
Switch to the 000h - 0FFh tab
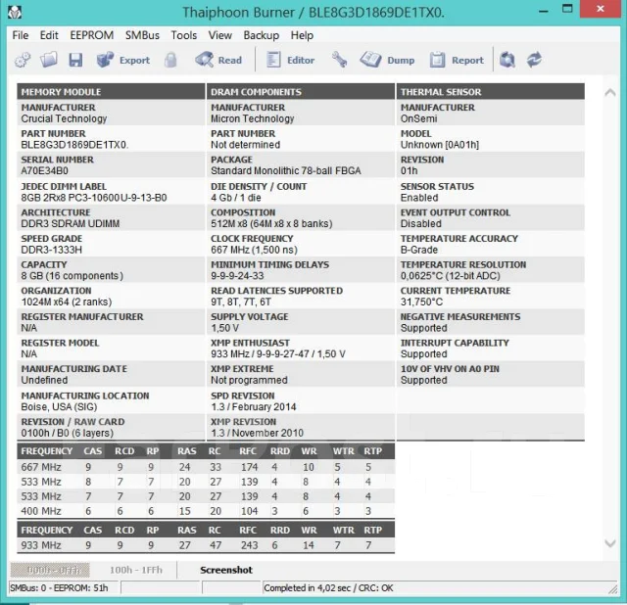[x=50, y=570]
